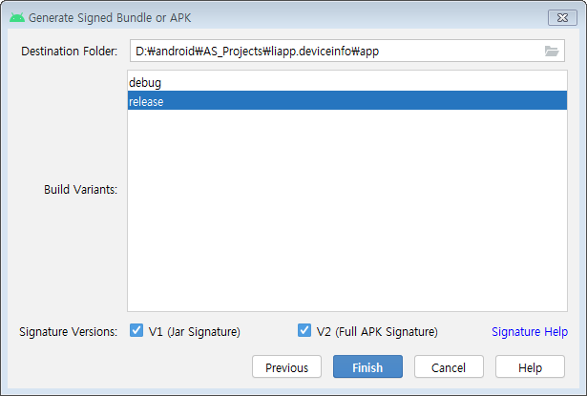
Task: Click the "Destination Folder:" label
Action: point(70,51)
